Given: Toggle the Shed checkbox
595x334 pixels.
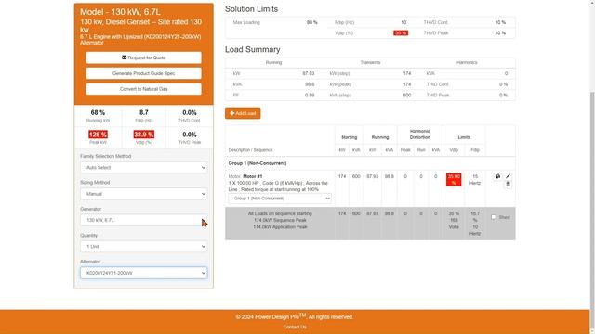Looking at the screenshot, I should click(494, 217).
